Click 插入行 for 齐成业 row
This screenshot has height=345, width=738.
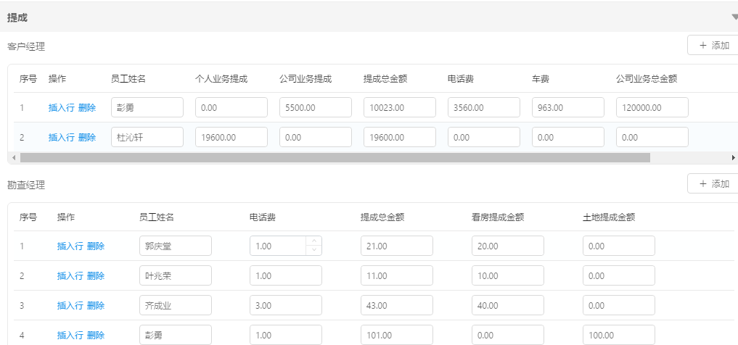(x=70, y=306)
